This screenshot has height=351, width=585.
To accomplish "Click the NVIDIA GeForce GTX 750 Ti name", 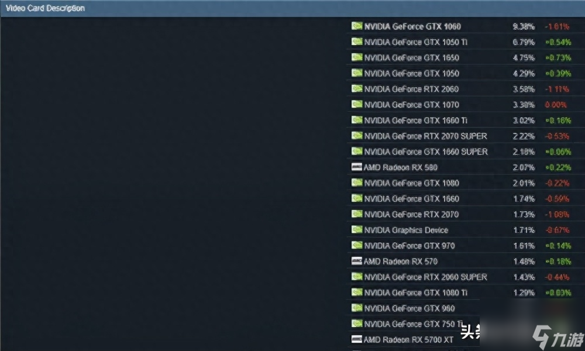I will [413, 324].
